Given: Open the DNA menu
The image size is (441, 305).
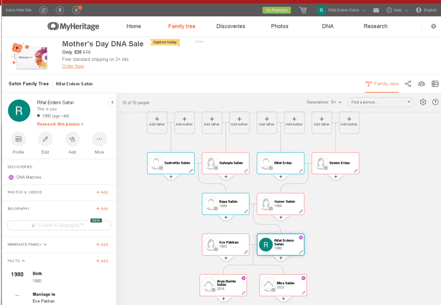Looking at the screenshot, I should (328, 26).
